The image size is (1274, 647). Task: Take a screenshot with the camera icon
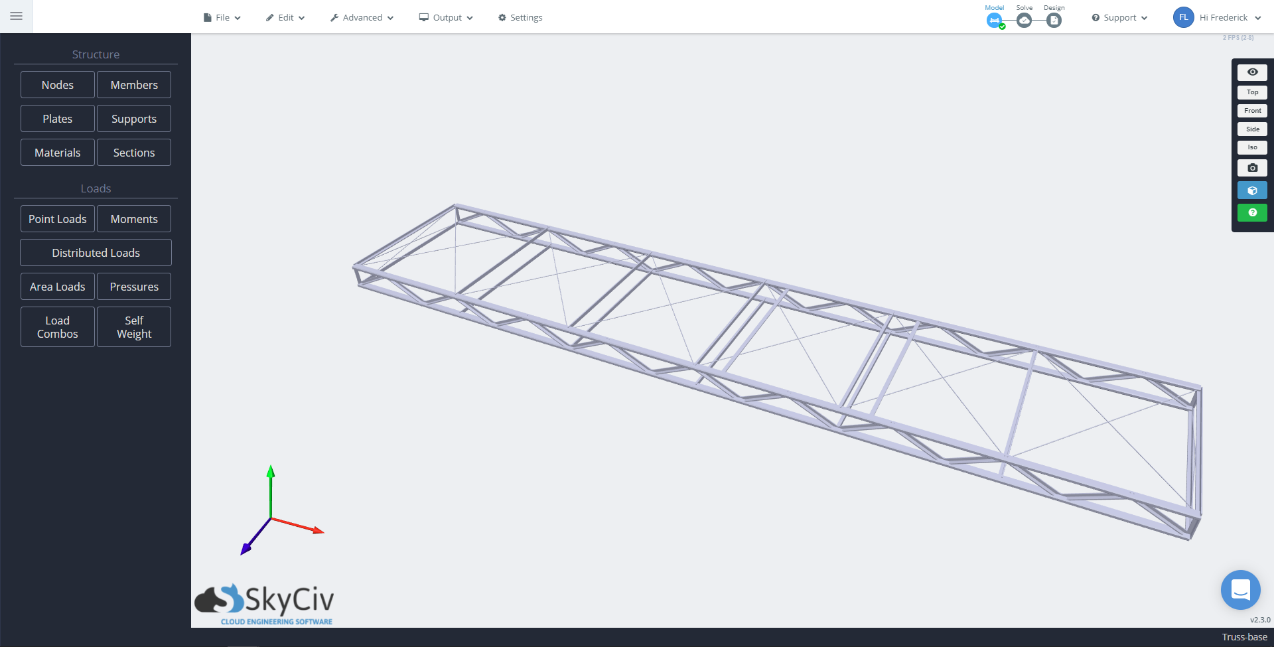[x=1252, y=168]
